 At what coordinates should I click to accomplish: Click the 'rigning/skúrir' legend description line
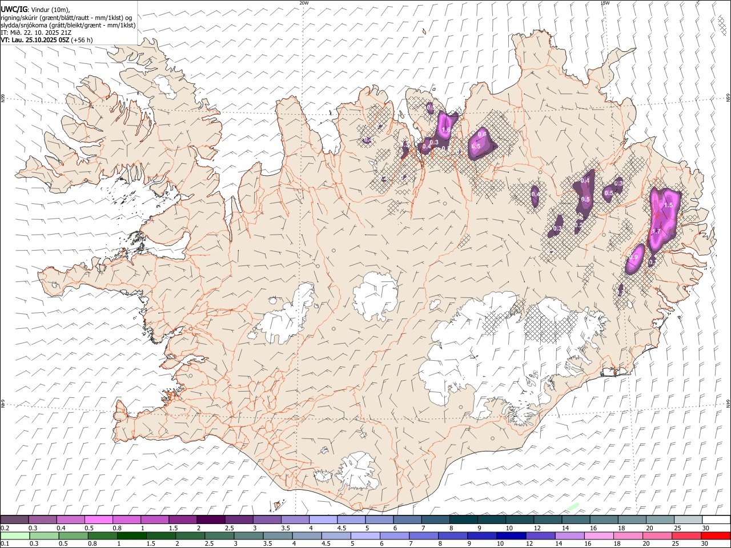(x=66, y=17)
